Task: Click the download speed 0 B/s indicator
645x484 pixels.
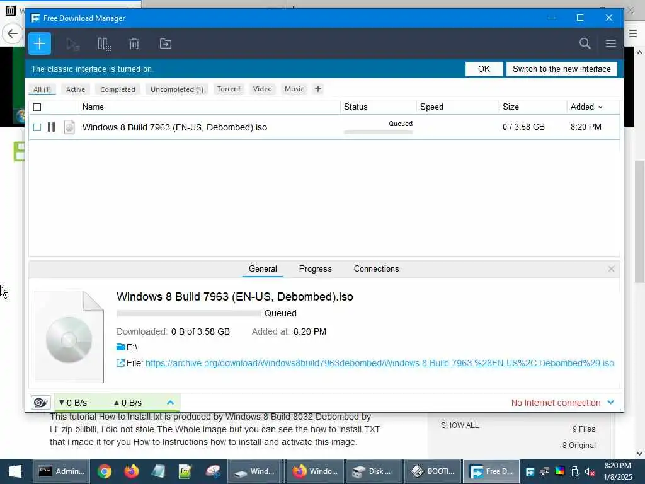Action: pos(73,403)
